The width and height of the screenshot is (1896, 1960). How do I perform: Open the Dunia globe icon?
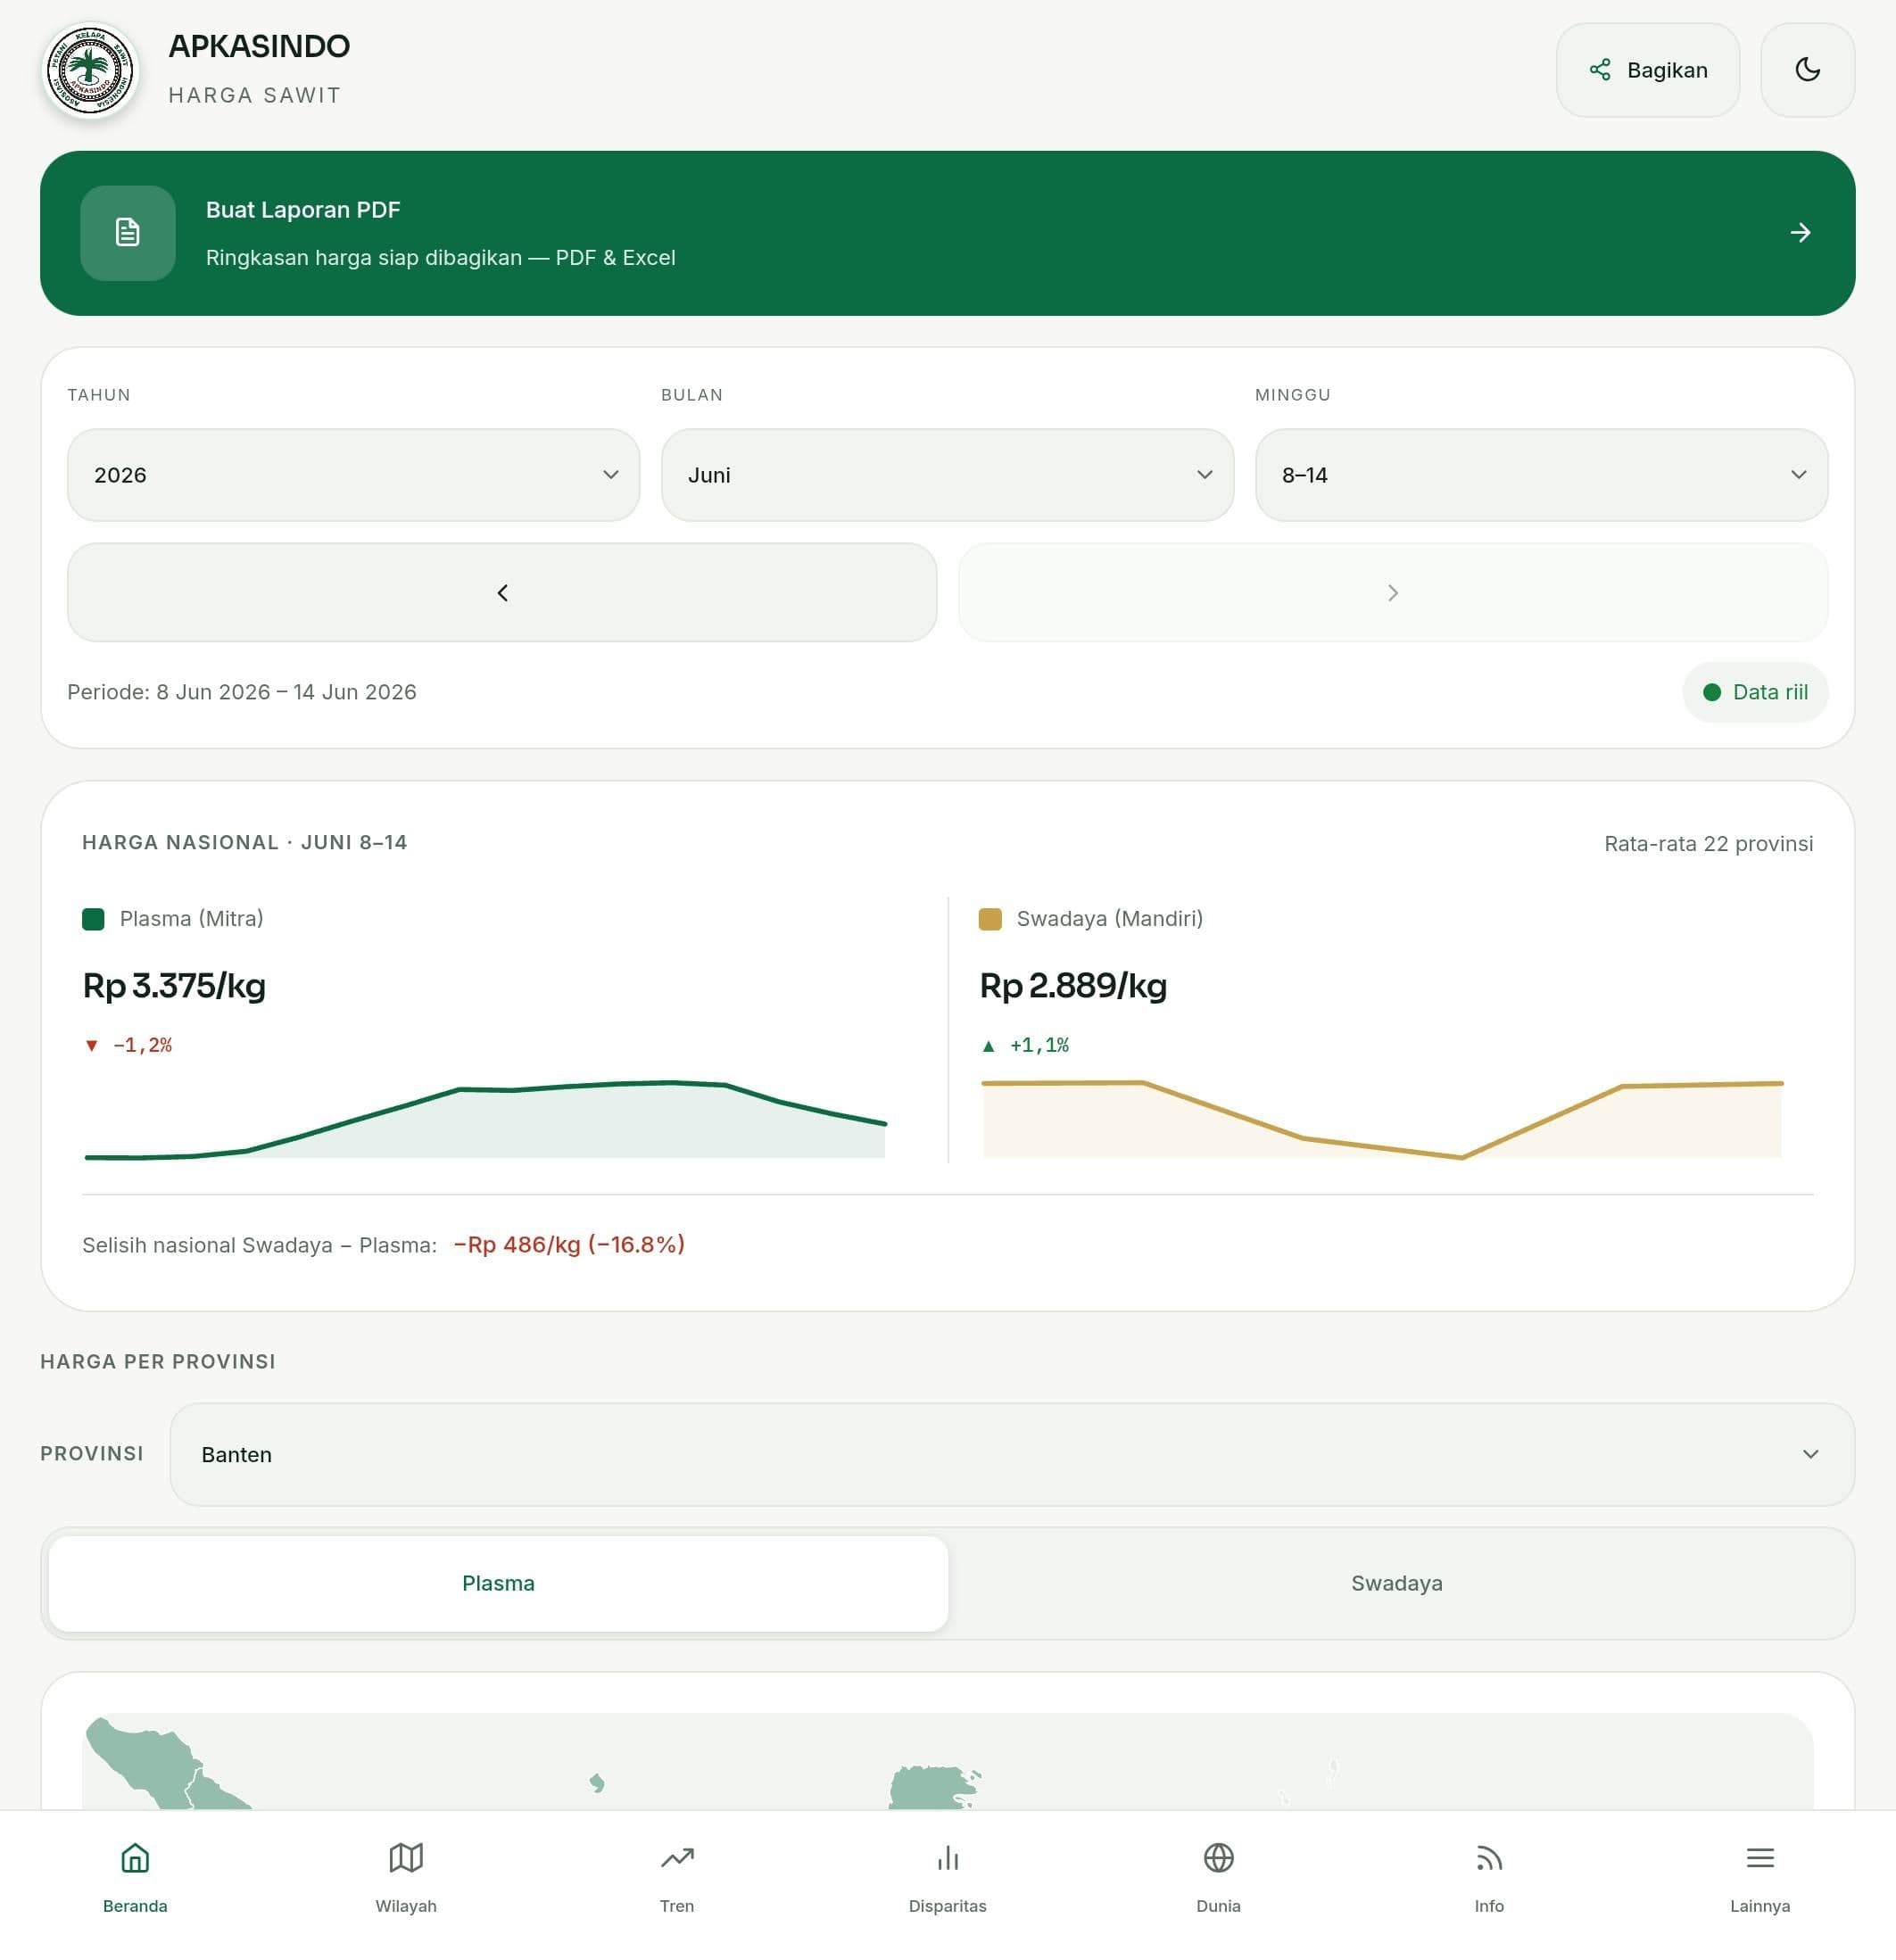pos(1218,1858)
